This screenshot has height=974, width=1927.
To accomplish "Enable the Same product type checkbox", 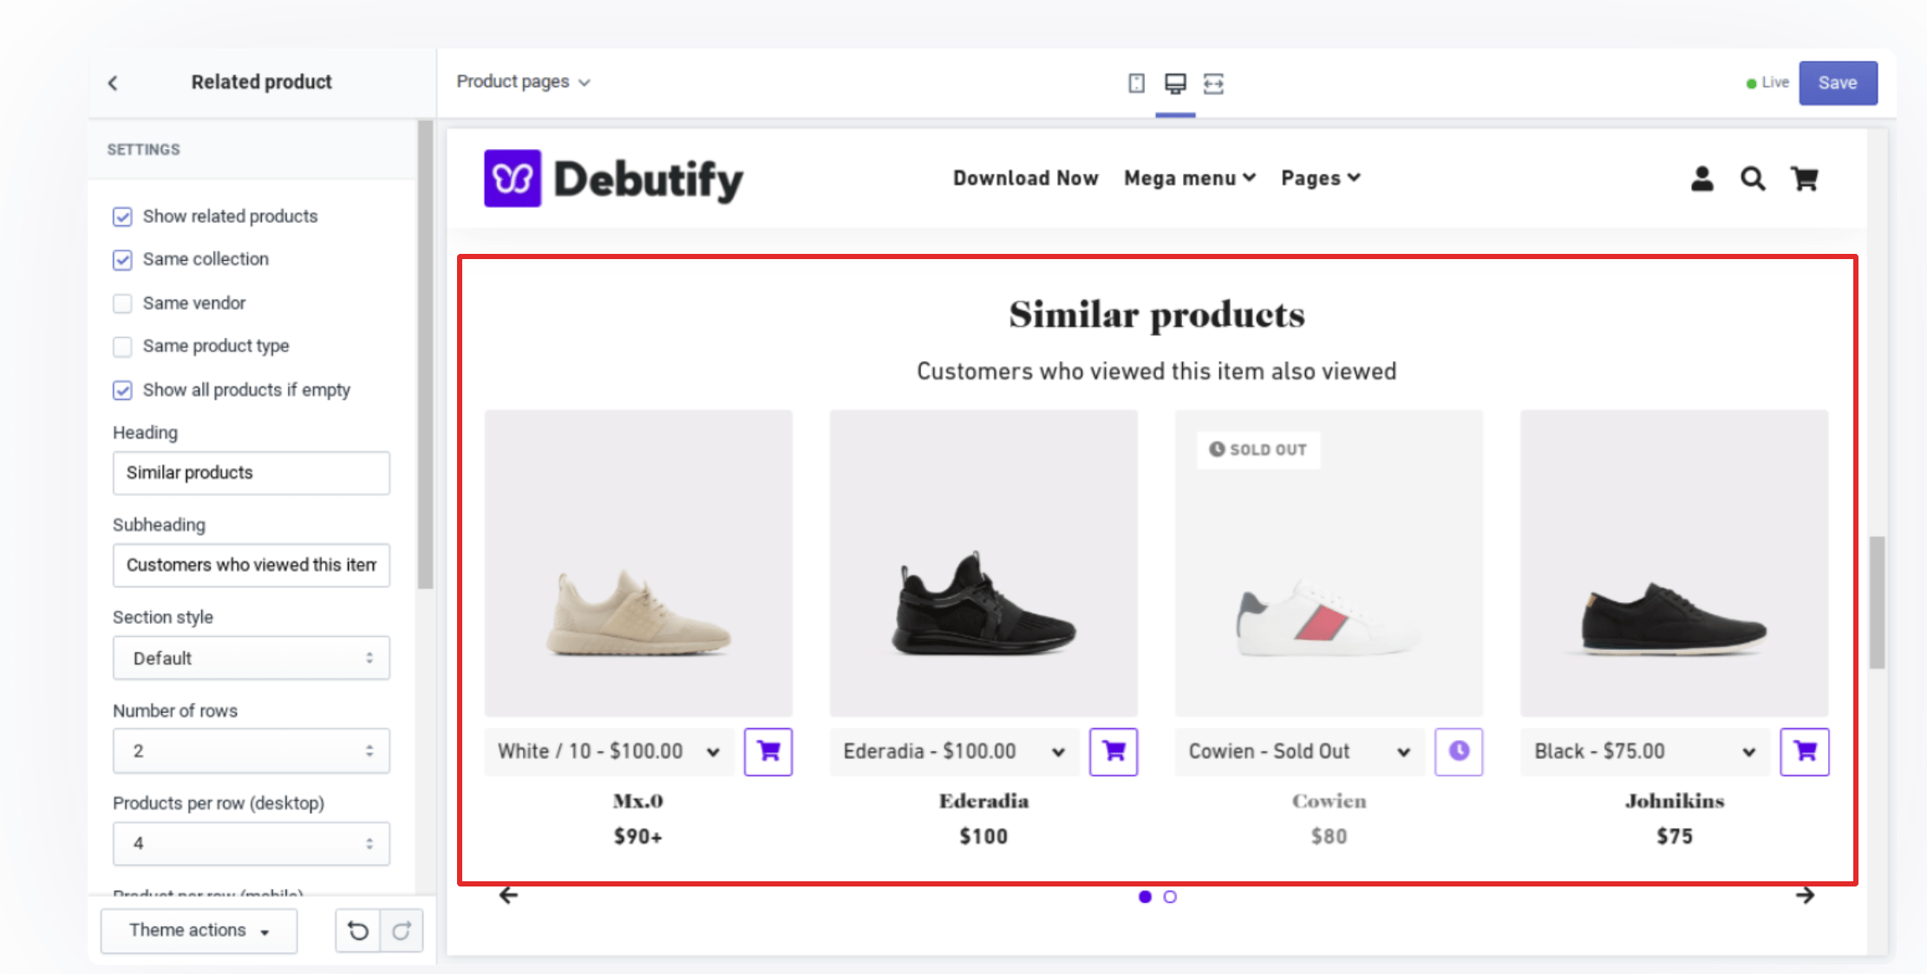I will click(121, 346).
